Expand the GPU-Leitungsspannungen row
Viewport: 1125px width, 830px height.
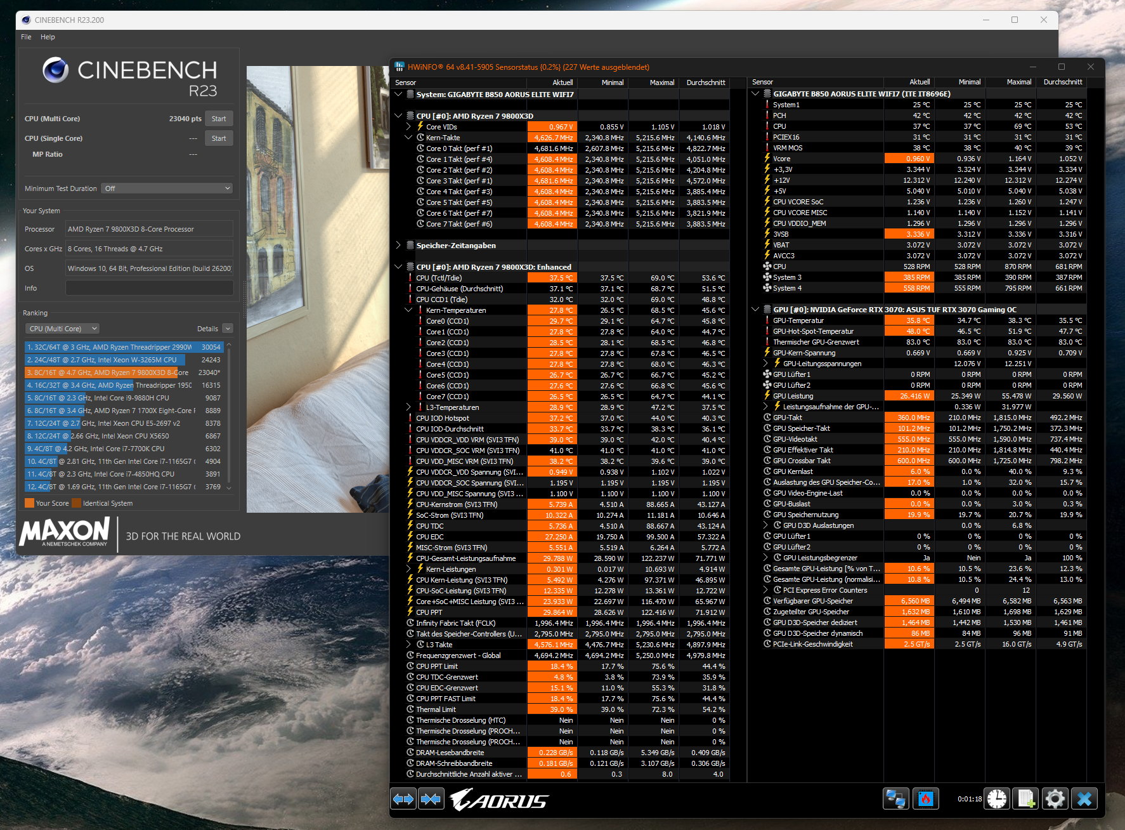point(765,364)
